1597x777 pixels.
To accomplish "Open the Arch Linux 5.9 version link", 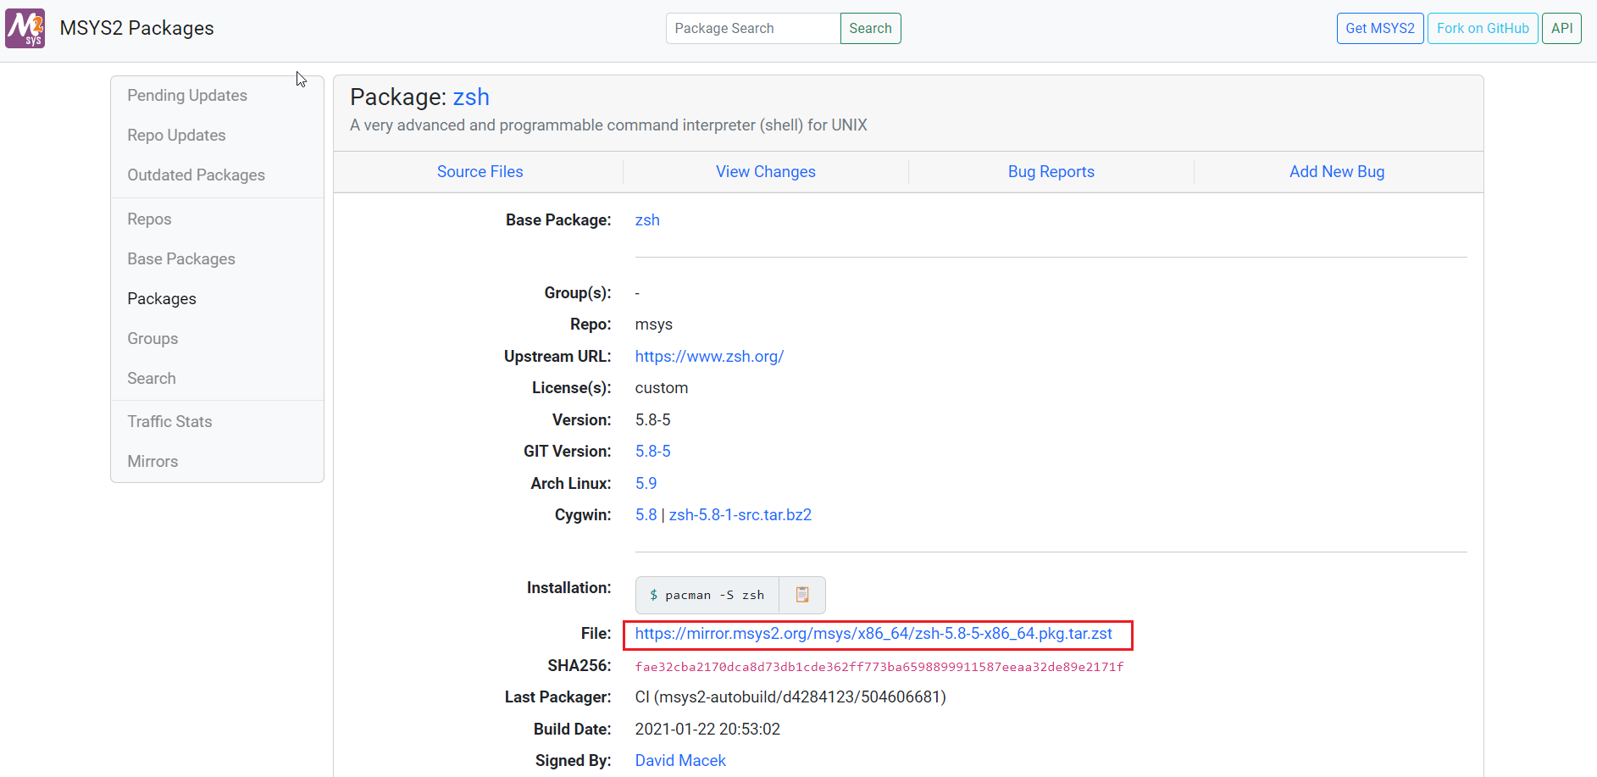I will pos(646,484).
